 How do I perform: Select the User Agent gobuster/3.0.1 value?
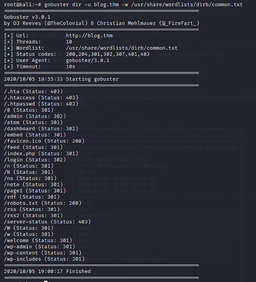[x=88, y=60]
